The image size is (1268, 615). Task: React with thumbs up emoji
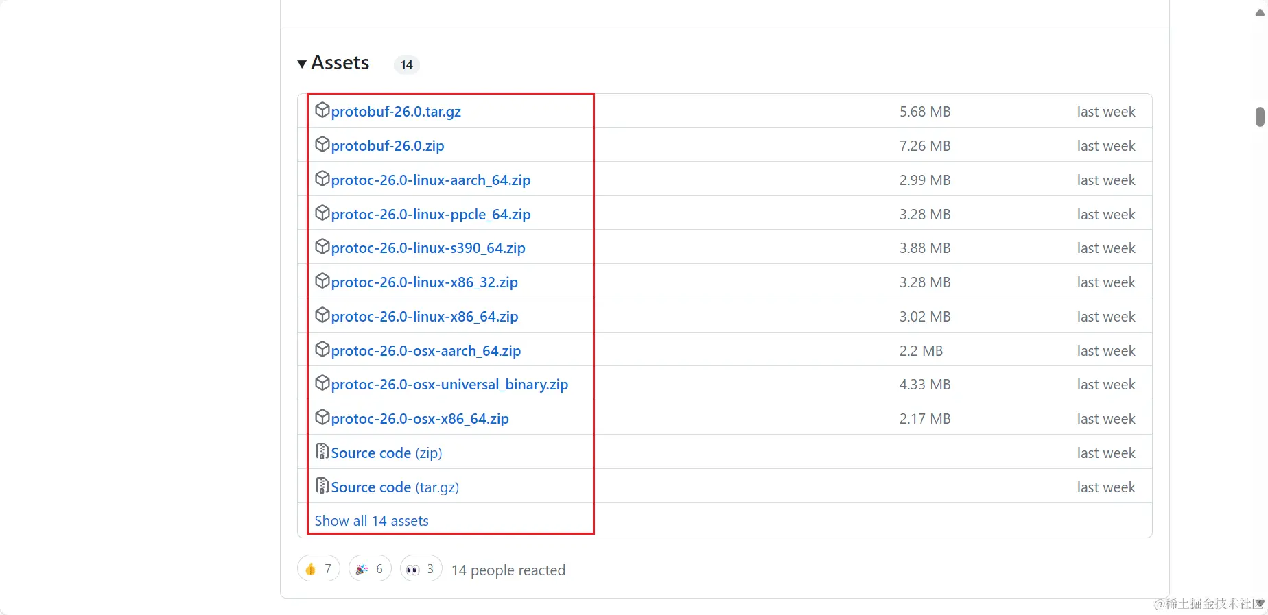click(318, 568)
